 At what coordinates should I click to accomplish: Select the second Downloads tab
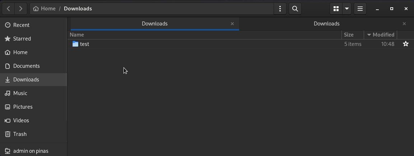pyautogui.click(x=327, y=24)
